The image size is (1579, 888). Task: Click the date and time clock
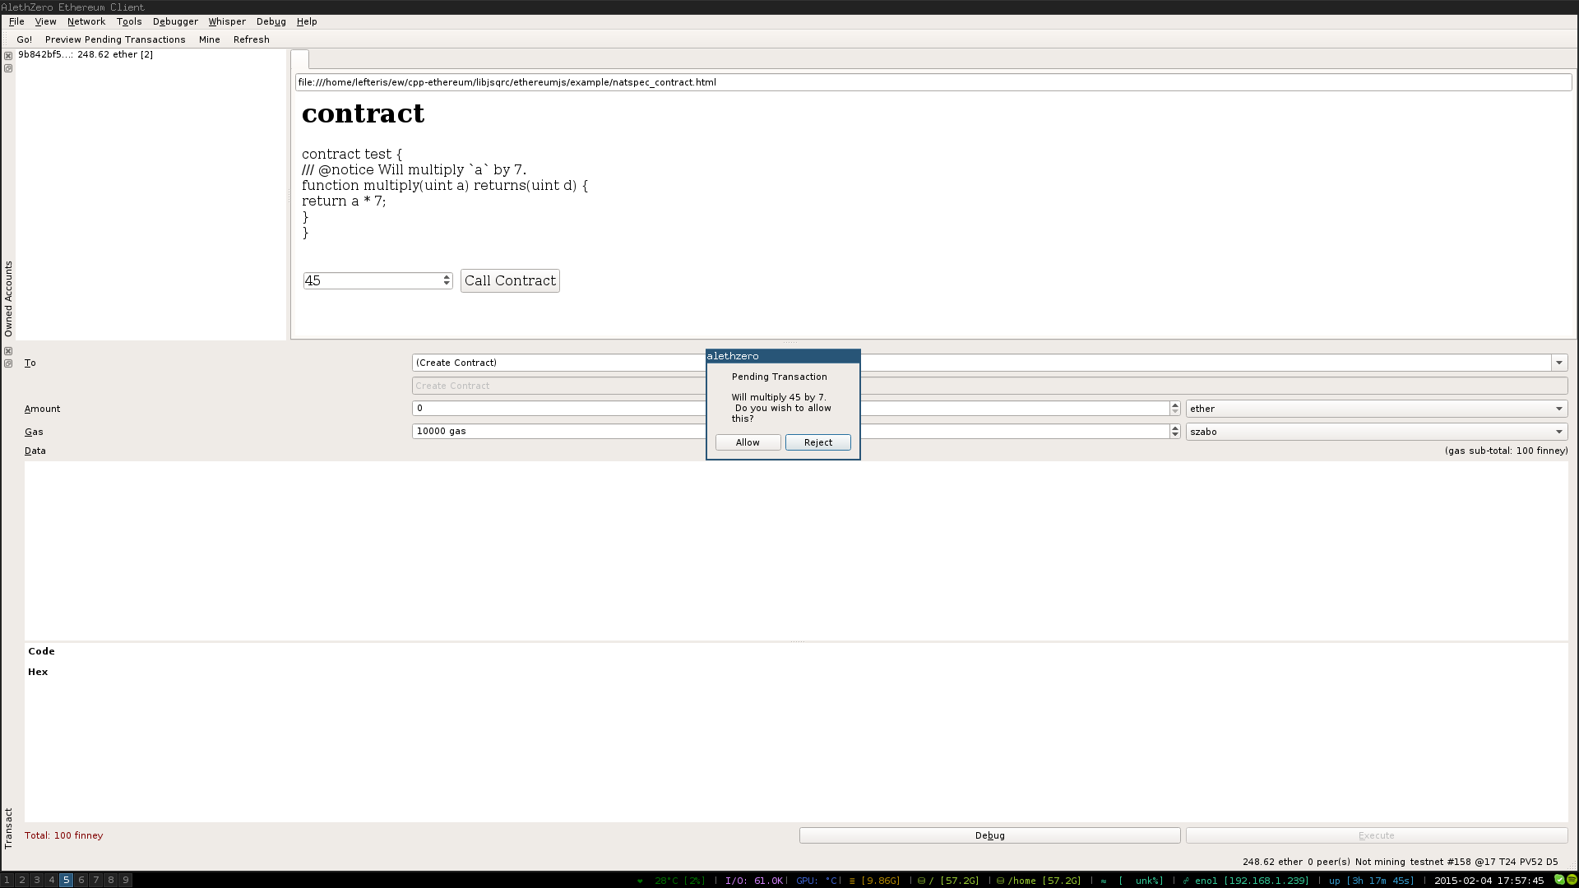1489,881
